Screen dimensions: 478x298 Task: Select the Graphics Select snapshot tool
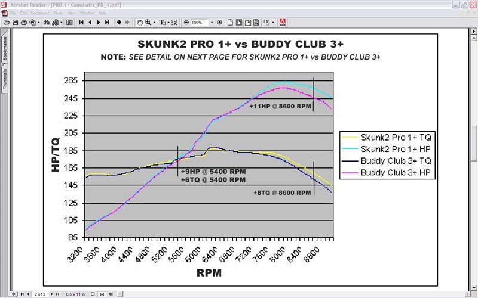coord(174,23)
